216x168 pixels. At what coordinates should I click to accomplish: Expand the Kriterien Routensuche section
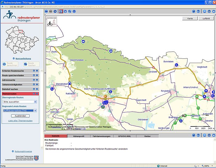pos(37,71)
